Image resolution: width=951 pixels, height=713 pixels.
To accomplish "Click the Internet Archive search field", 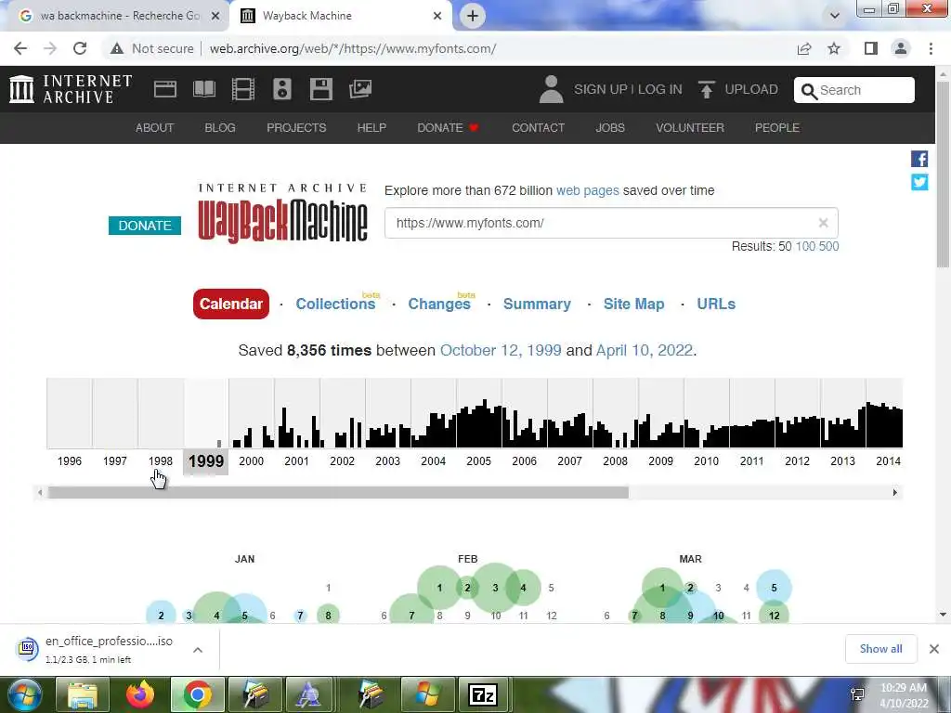I will pos(854,90).
